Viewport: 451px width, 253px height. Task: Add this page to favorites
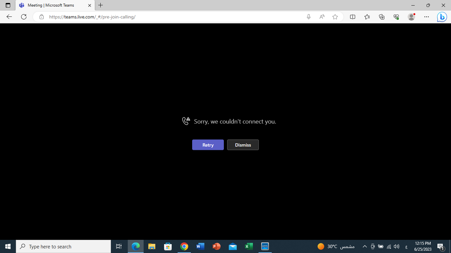point(335,17)
